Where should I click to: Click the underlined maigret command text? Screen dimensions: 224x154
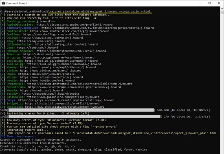(100, 11)
